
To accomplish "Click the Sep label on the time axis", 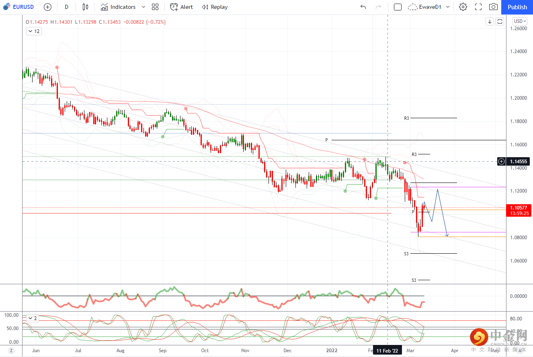I will point(162,351).
